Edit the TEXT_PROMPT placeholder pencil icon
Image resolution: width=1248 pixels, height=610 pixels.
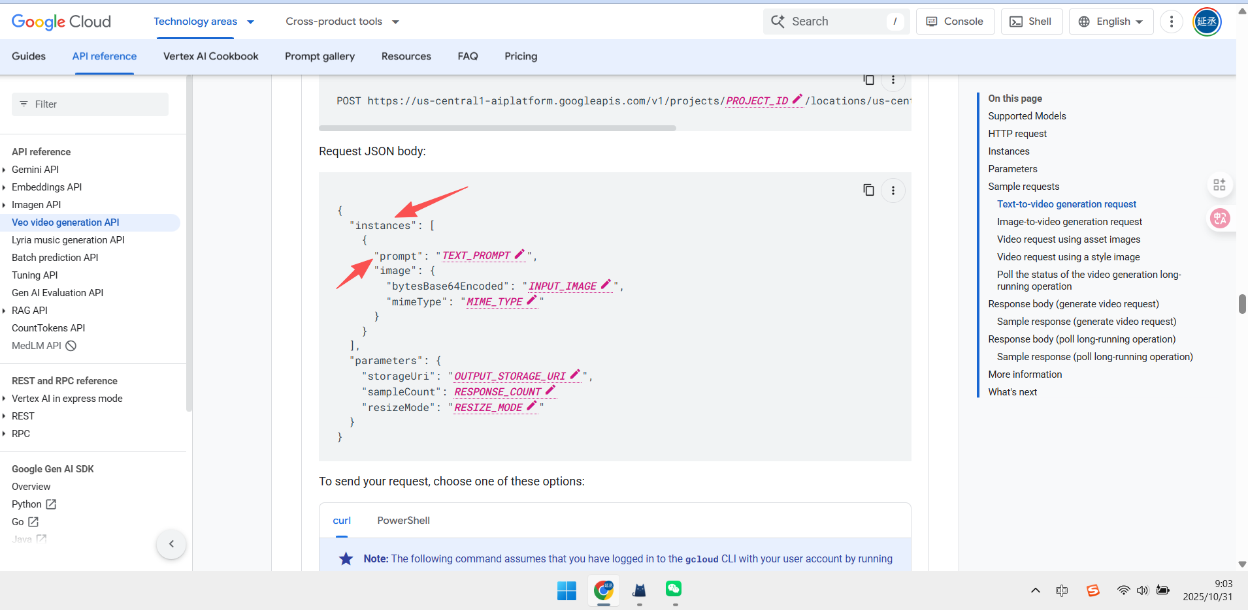tap(520, 254)
